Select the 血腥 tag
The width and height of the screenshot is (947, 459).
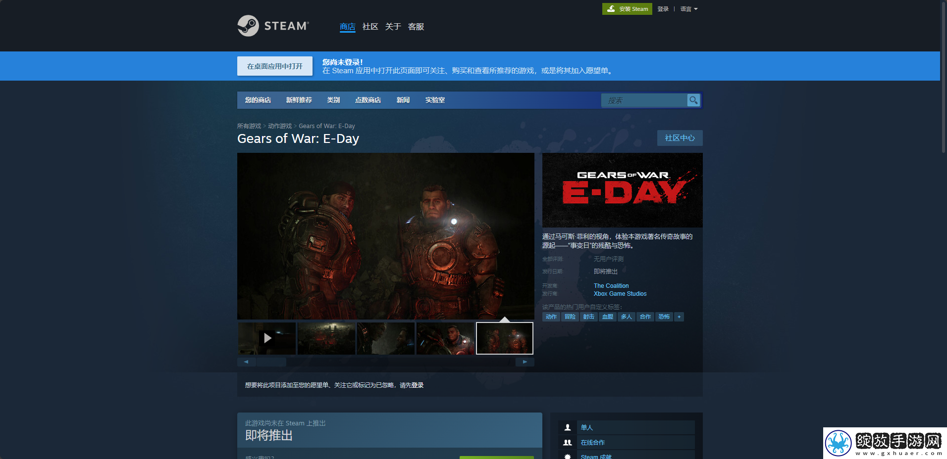[x=608, y=317]
